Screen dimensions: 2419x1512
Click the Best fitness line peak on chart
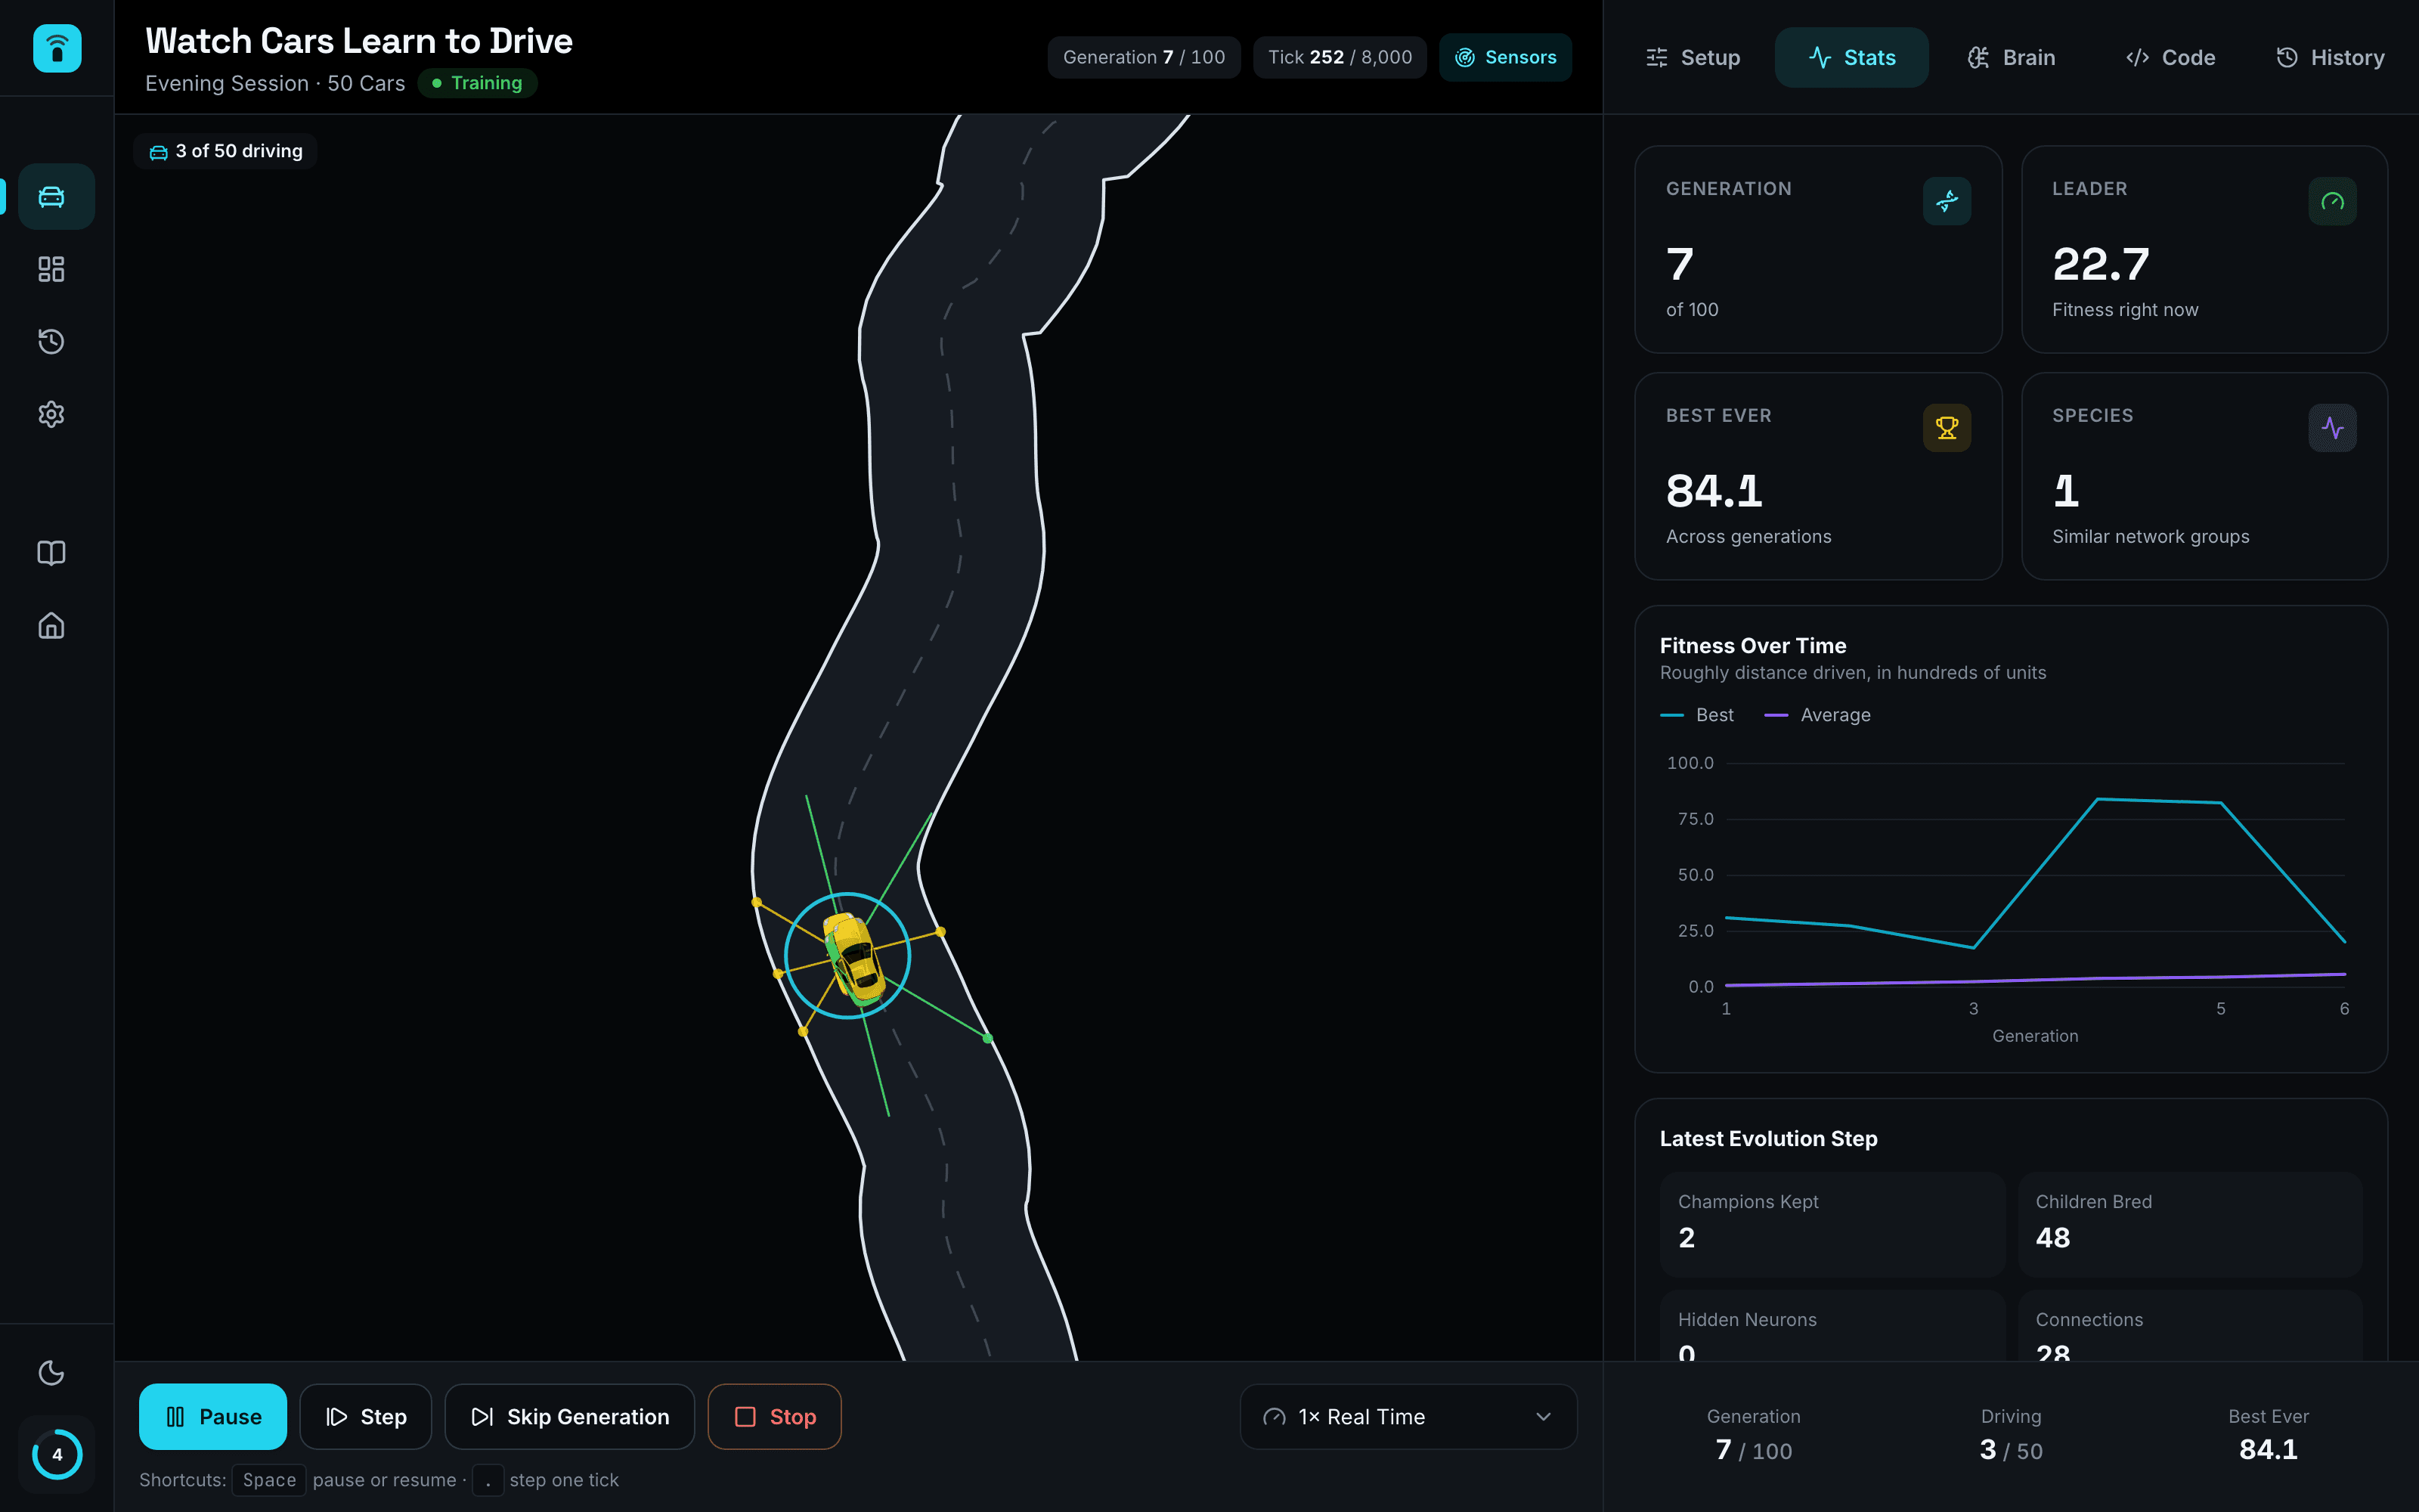2097,799
